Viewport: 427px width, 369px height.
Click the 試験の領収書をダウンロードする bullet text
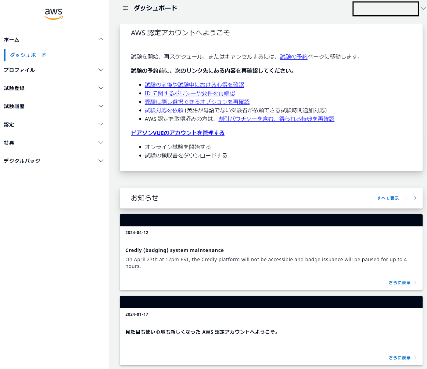[186, 155]
